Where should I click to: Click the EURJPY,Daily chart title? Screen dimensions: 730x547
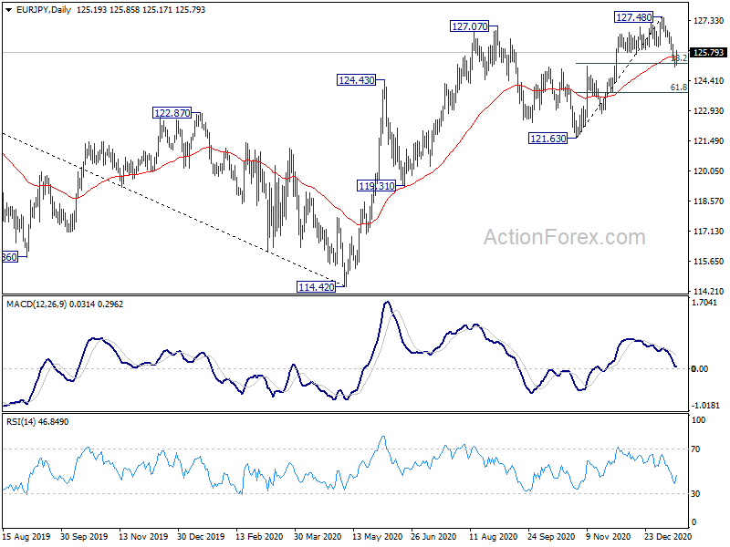[x=44, y=10]
